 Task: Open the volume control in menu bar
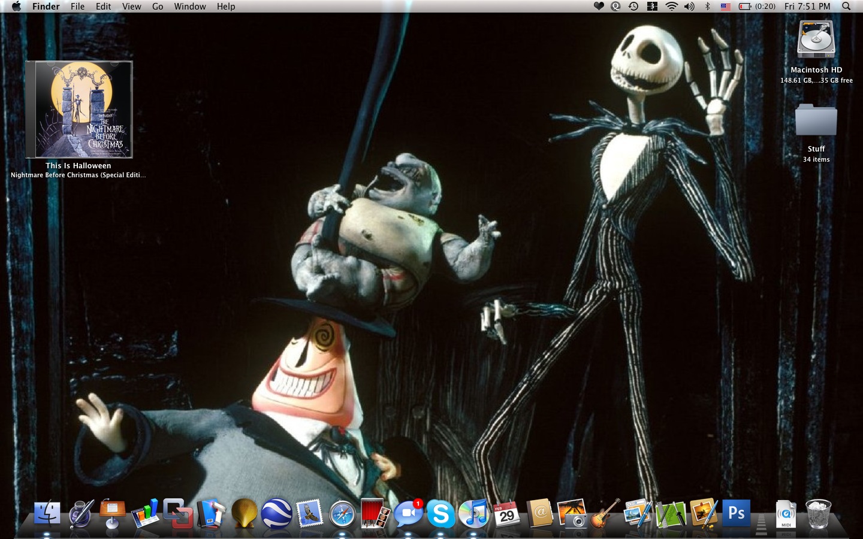tap(690, 7)
